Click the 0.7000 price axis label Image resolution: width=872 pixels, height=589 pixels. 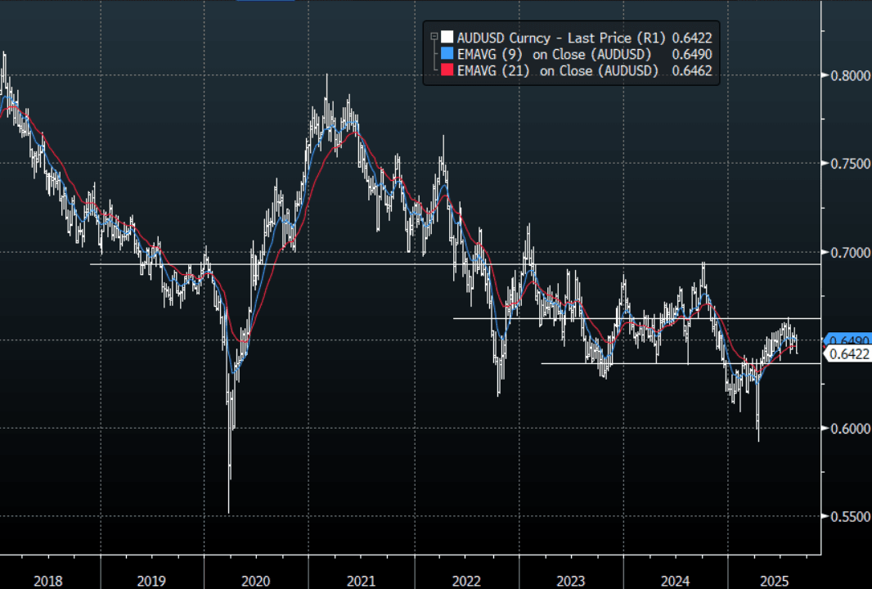pos(850,253)
